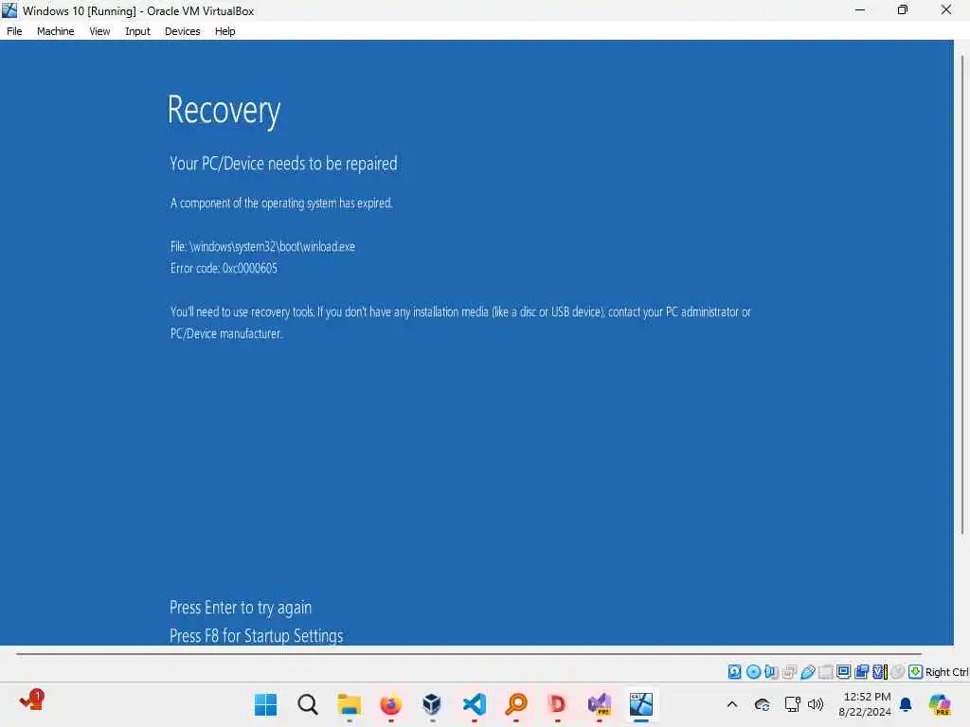This screenshot has height=727, width=970.
Task: Open the clock showing 12:52 PM
Action: pyautogui.click(x=865, y=704)
